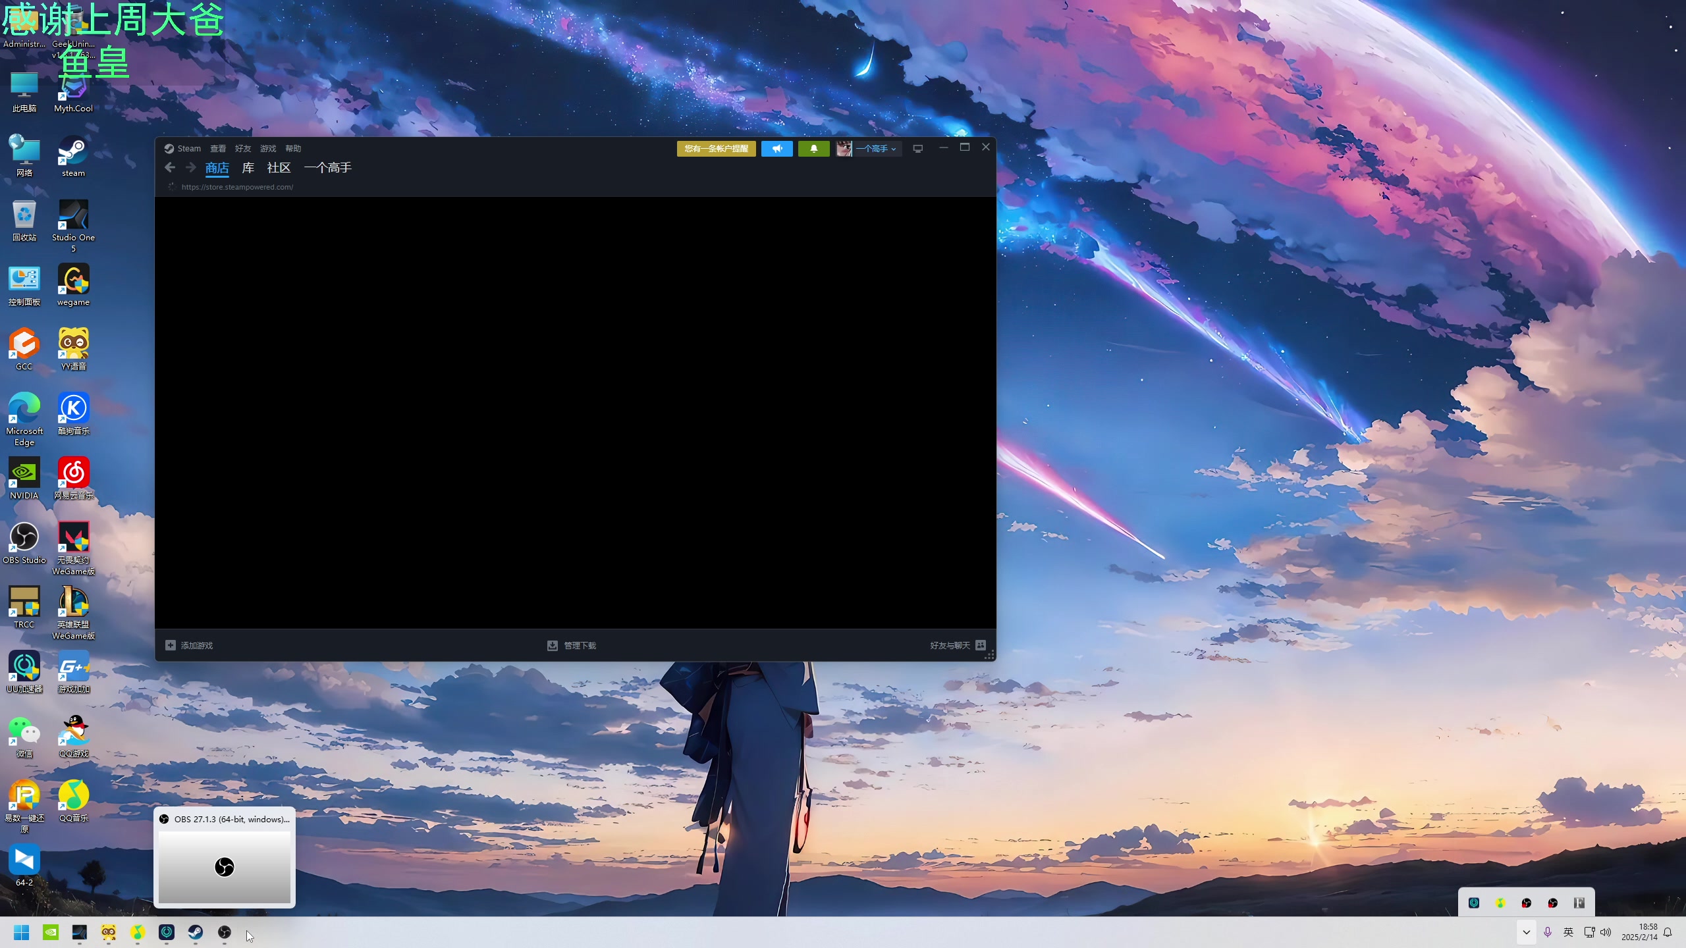Screen dimensions: 1686x948
Task: Select the 网络 desktop icon
Action: coord(24,157)
